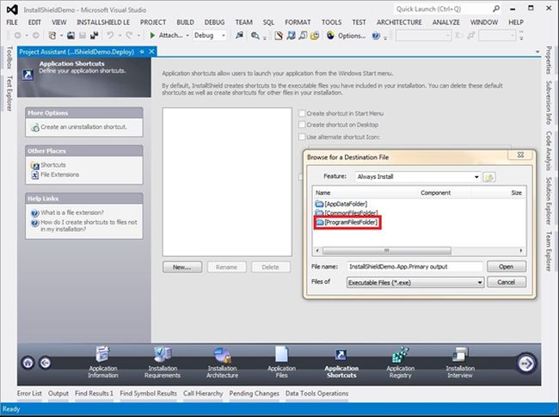Click the Redo toolbar icon
The image size is (559, 417).
tap(129, 35)
